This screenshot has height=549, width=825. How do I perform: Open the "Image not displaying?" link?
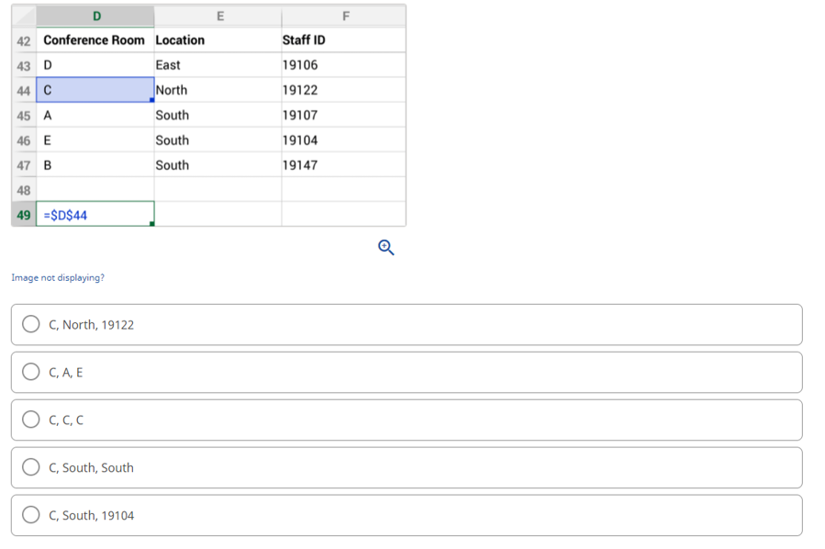tap(58, 277)
